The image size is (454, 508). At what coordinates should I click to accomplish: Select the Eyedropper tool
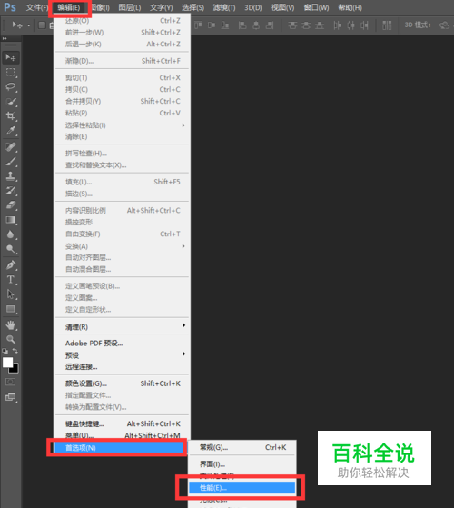point(11,131)
